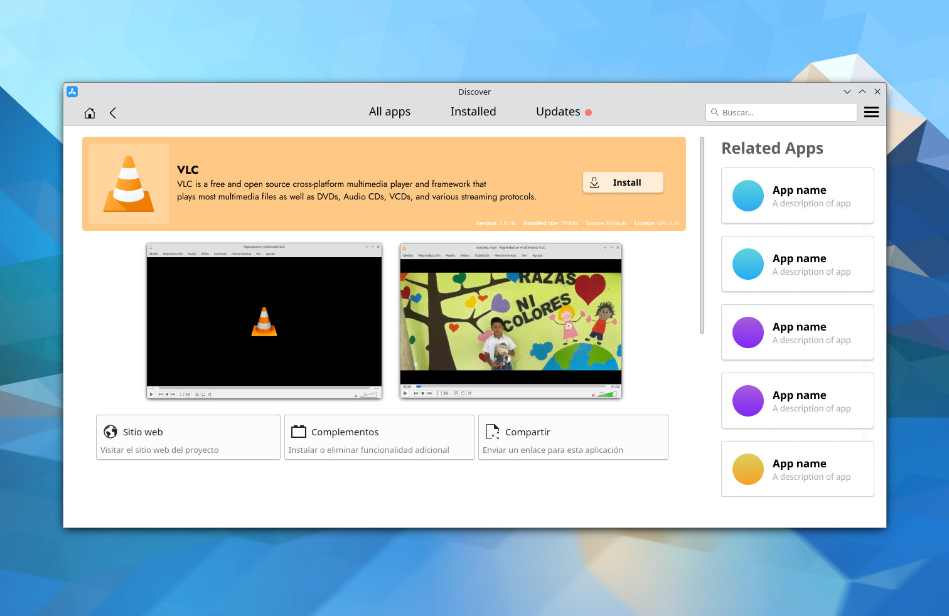949x616 pixels.
Task: Install the VLC application
Action: [x=623, y=183]
